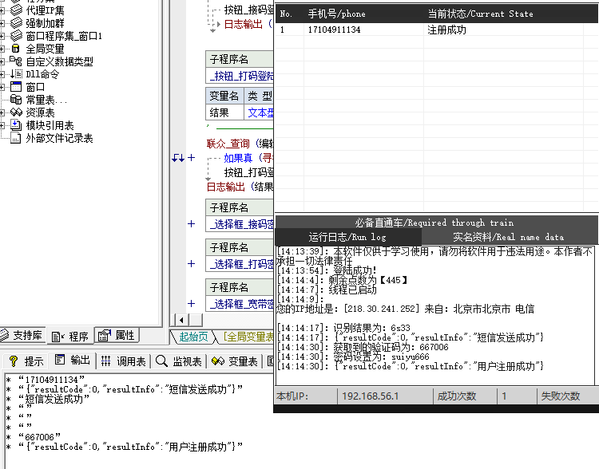Select the 注册成功 status cell
This screenshot has width=599, height=469.
point(446,30)
